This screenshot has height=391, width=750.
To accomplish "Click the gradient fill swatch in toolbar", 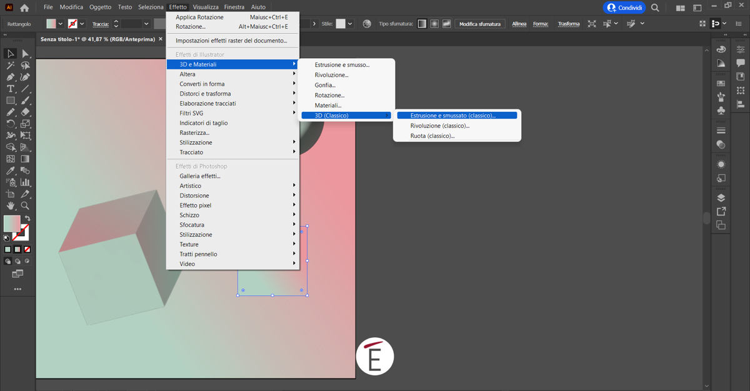I will [12, 223].
